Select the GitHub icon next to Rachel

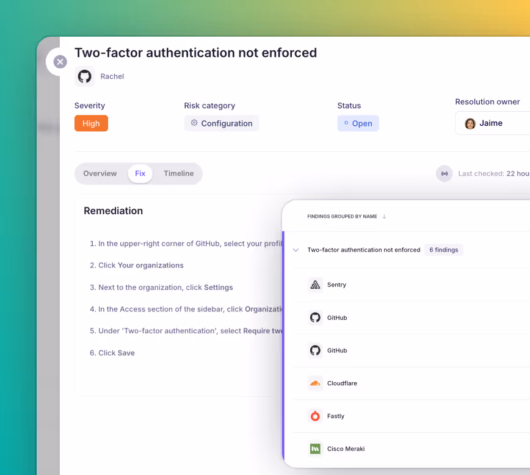click(84, 76)
